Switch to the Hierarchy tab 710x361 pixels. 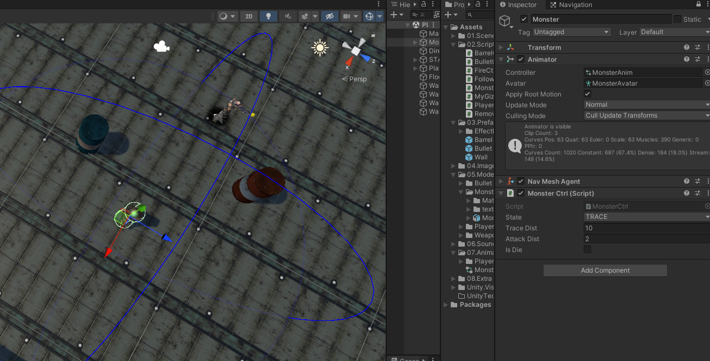(401, 4)
